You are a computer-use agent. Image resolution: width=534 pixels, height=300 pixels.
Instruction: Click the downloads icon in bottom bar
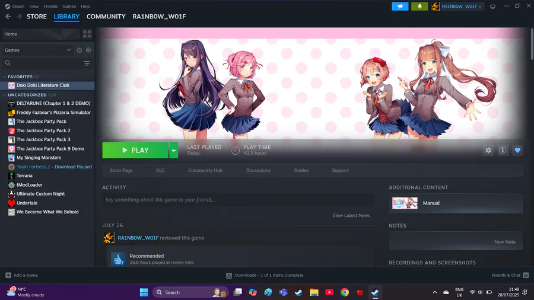pos(229,276)
